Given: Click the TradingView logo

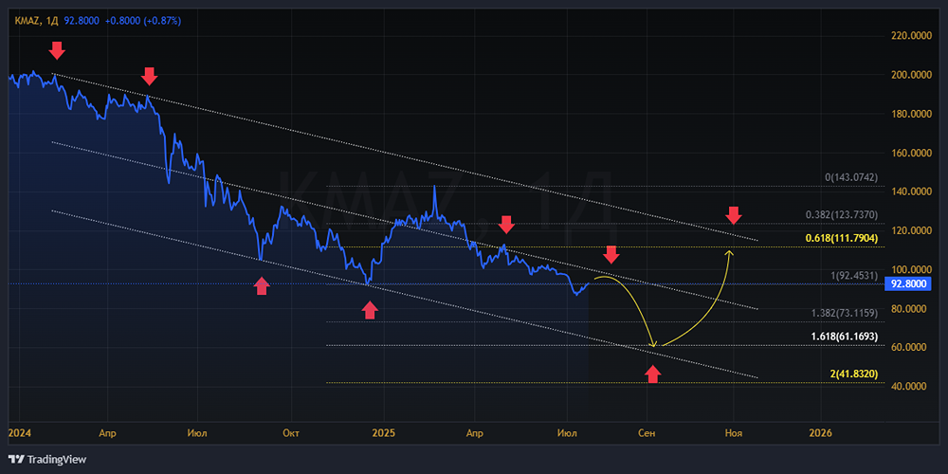Looking at the screenshot, I should tap(47, 460).
